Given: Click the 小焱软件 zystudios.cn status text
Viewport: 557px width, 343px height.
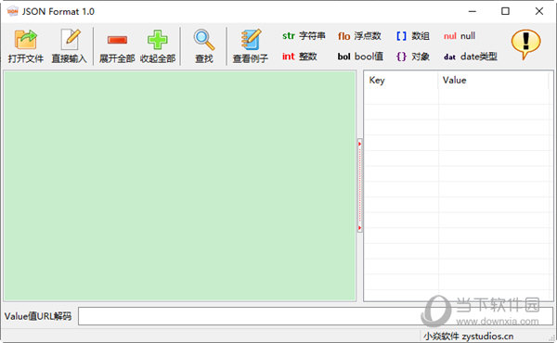Looking at the screenshot, I should pyautogui.click(x=469, y=336).
